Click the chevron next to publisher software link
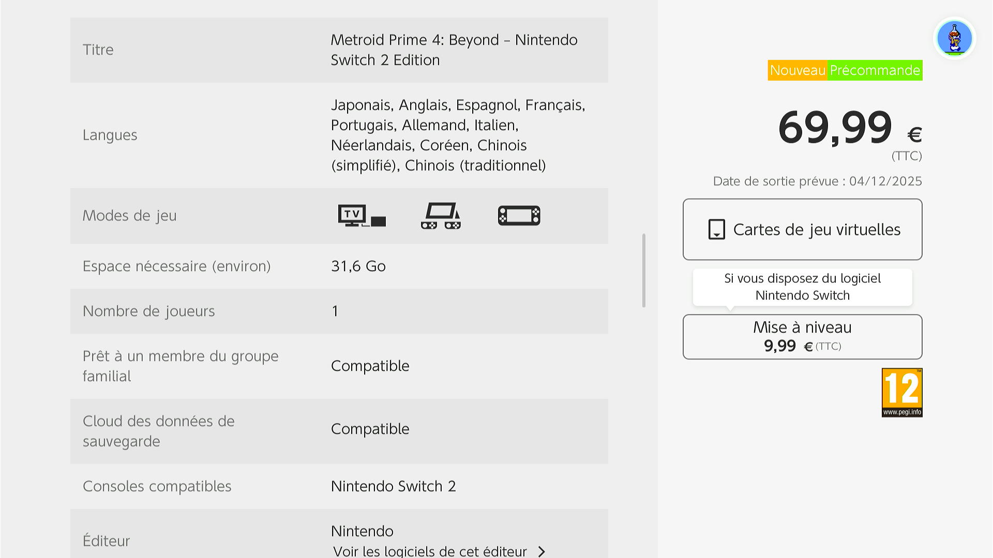Screen dimensions: 993x558 tap(541, 551)
